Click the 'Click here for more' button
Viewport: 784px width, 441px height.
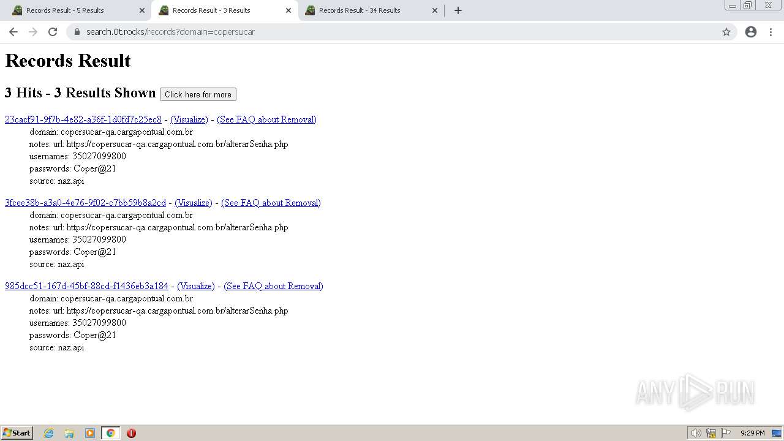tap(198, 94)
